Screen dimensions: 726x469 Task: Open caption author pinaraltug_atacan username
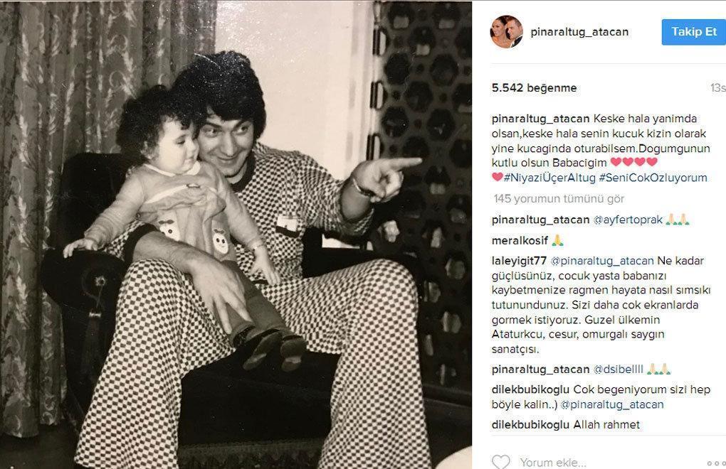pos(541,119)
